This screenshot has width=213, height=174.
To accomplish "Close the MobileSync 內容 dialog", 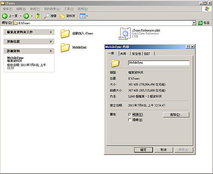I will (192, 47).
